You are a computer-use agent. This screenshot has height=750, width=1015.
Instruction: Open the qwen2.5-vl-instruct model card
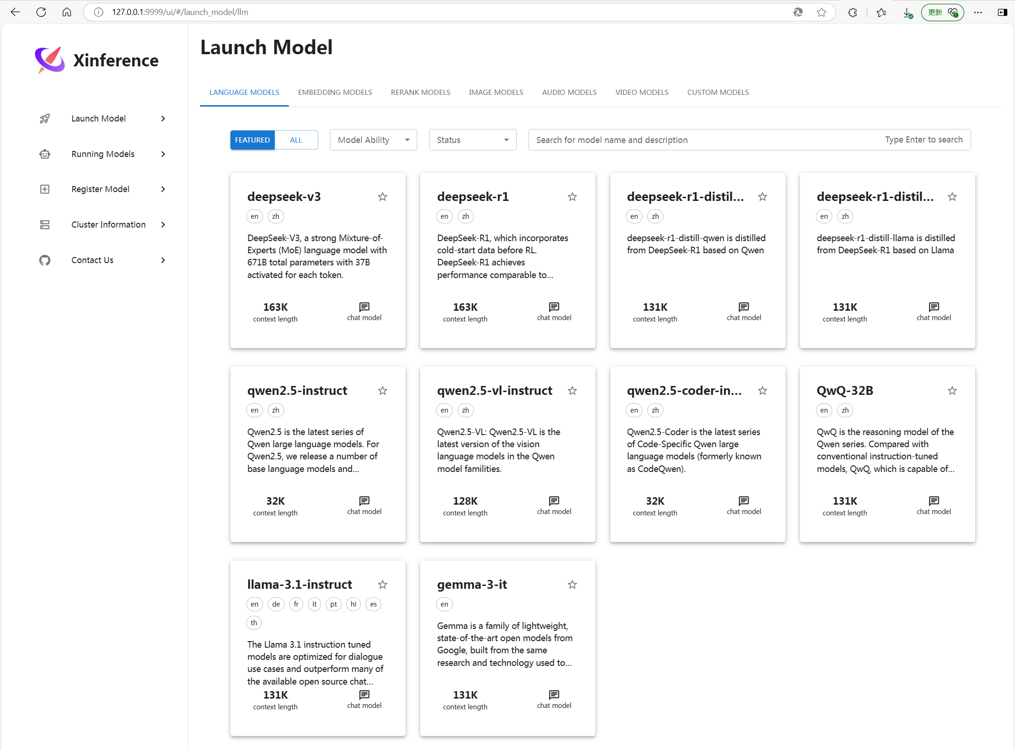(x=507, y=454)
